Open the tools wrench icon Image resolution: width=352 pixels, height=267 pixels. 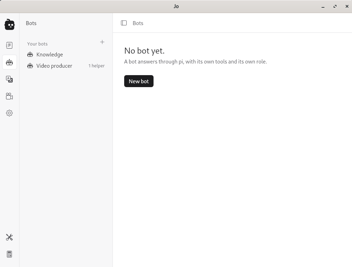point(9,237)
